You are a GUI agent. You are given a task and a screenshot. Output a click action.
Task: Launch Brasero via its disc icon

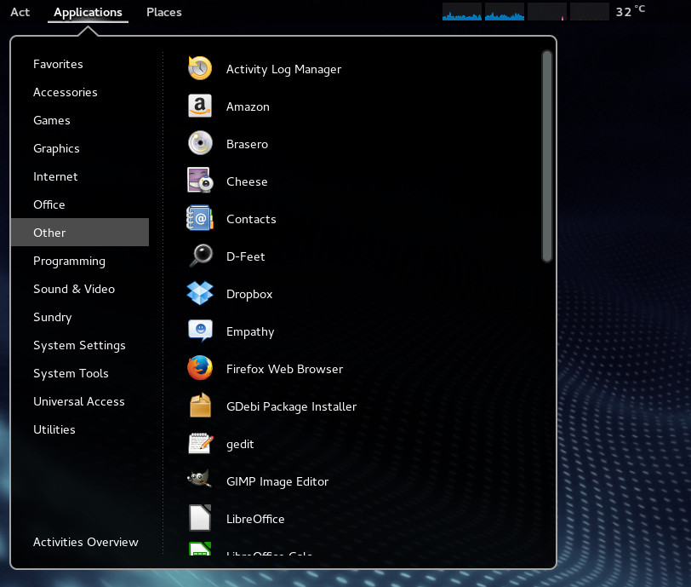click(x=200, y=143)
